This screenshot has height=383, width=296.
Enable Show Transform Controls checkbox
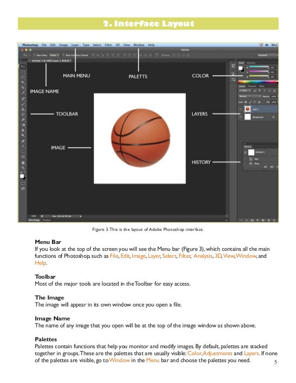tap(63, 55)
